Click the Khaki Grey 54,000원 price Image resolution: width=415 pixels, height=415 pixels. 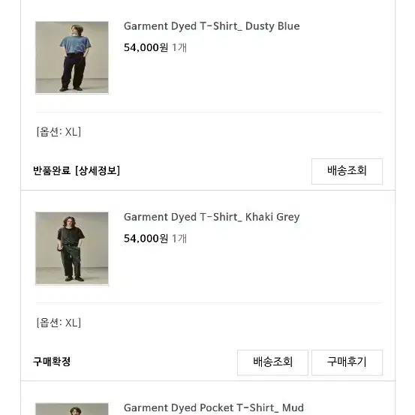click(146, 239)
